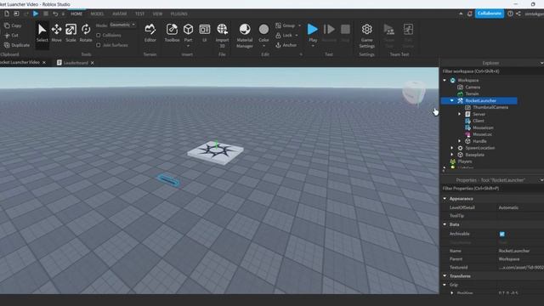Image resolution: width=544 pixels, height=306 pixels.
Task: Select the Client script in Explorer
Action: coord(478,121)
